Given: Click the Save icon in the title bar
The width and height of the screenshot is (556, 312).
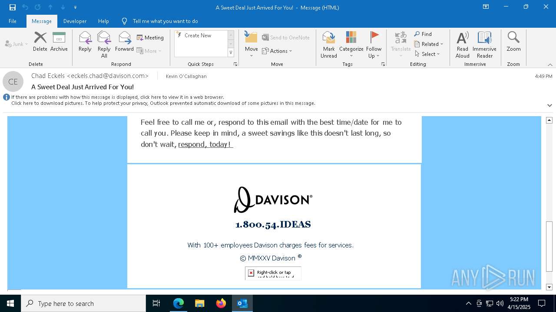Looking at the screenshot, I should click(x=12, y=7).
